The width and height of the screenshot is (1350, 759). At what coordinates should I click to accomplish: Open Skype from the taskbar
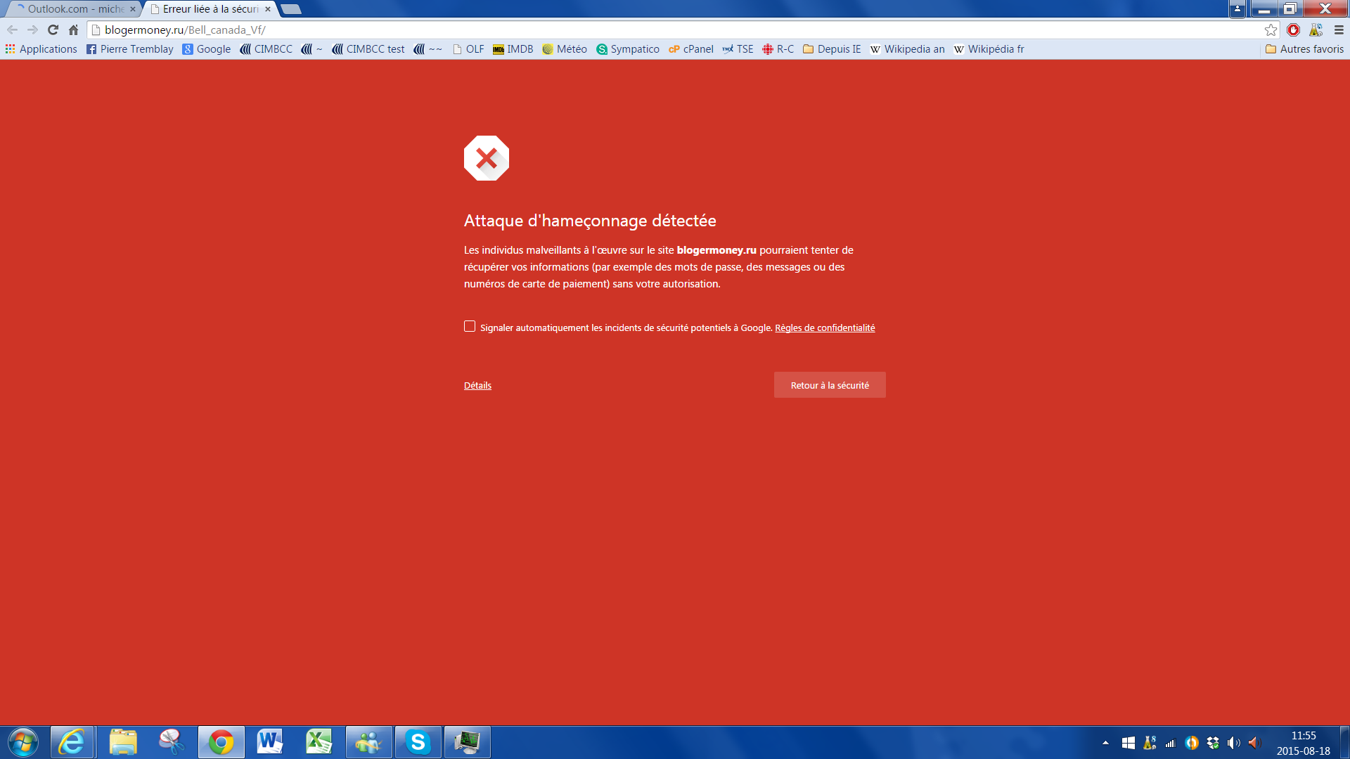[x=418, y=742]
